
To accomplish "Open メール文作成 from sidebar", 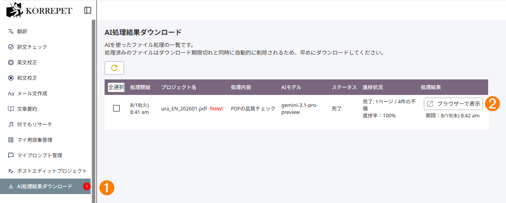I will click(x=45, y=93).
